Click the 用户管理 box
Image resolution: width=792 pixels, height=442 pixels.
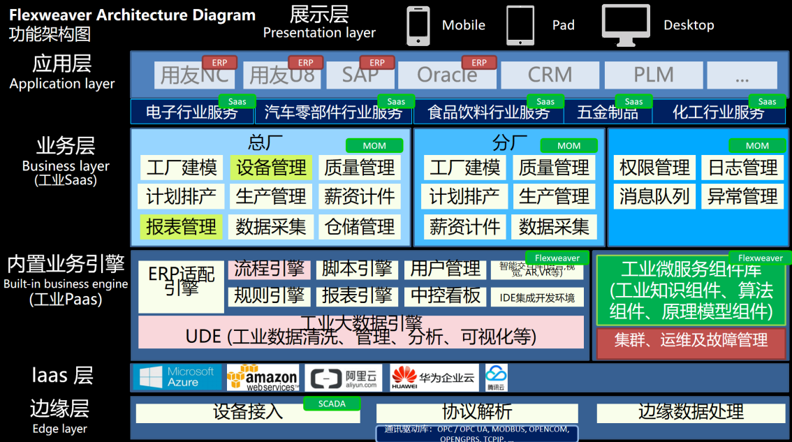pos(445,270)
